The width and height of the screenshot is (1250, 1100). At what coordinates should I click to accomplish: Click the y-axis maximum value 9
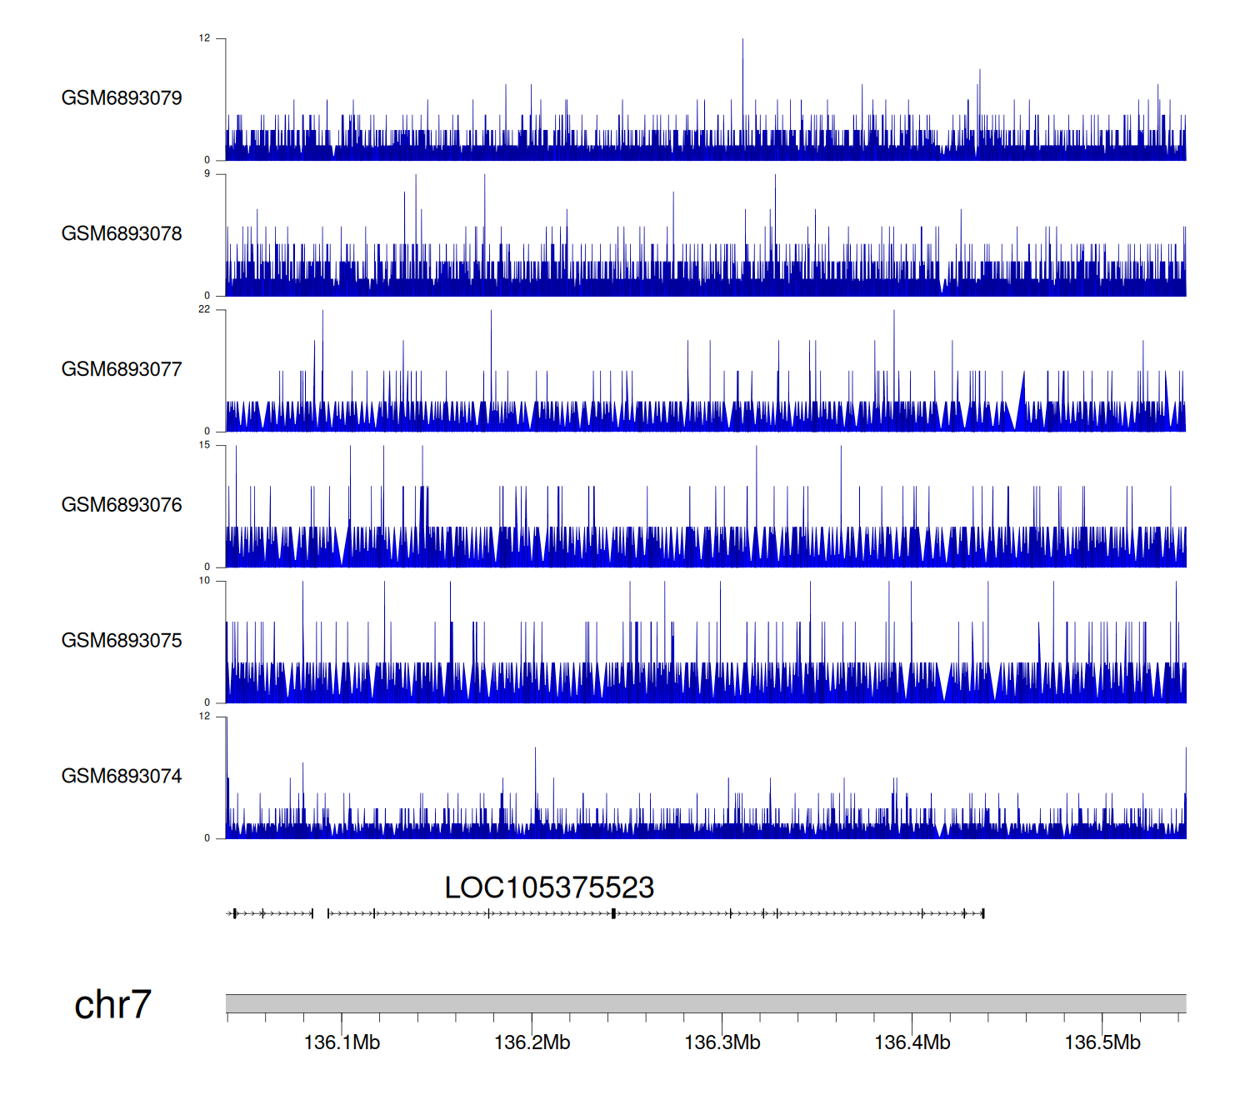tap(207, 174)
